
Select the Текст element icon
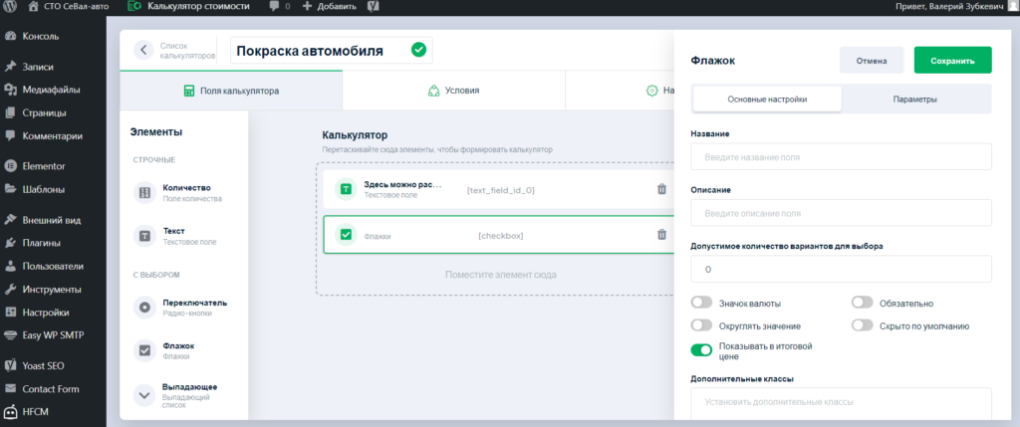[144, 236]
